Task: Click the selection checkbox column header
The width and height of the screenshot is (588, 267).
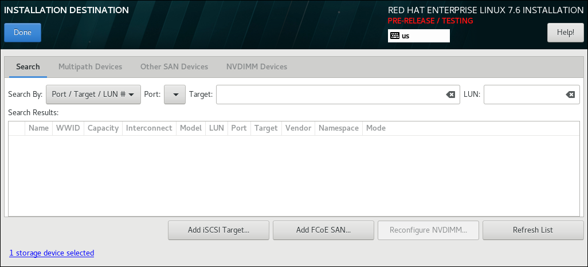Action: [17, 128]
